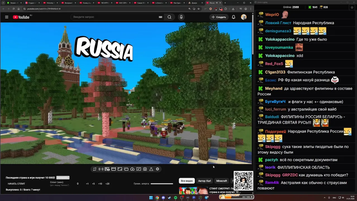Reload the page in Chrome
357x201 pixels.
pos(13,9)
